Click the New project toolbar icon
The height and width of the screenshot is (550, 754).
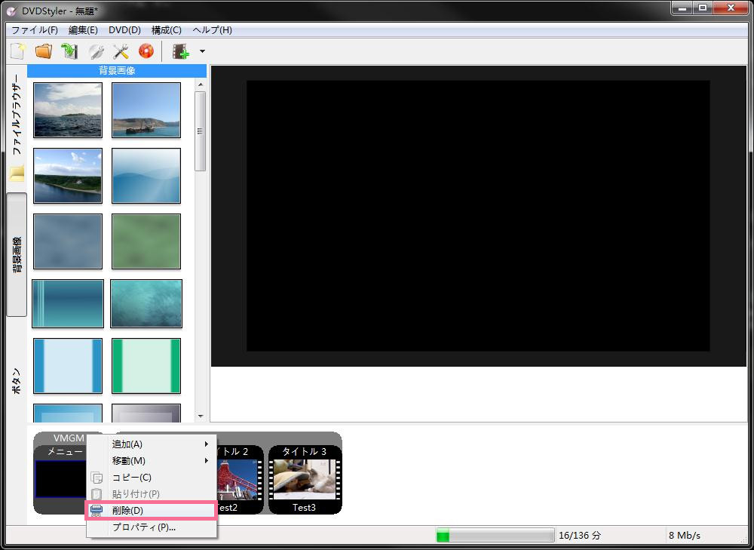coord(18,51)
